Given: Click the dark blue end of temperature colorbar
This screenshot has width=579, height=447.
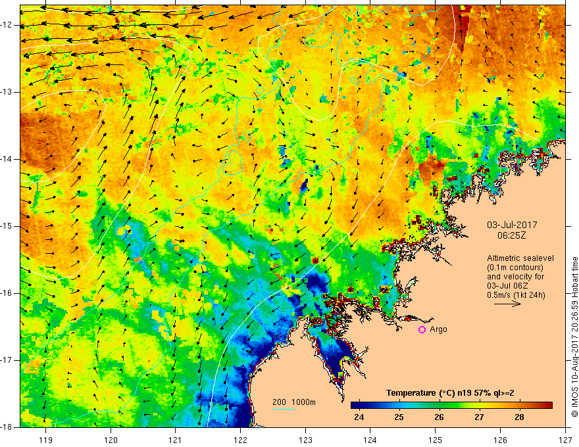Looking at the screenshot, I should tap(355, 406).
